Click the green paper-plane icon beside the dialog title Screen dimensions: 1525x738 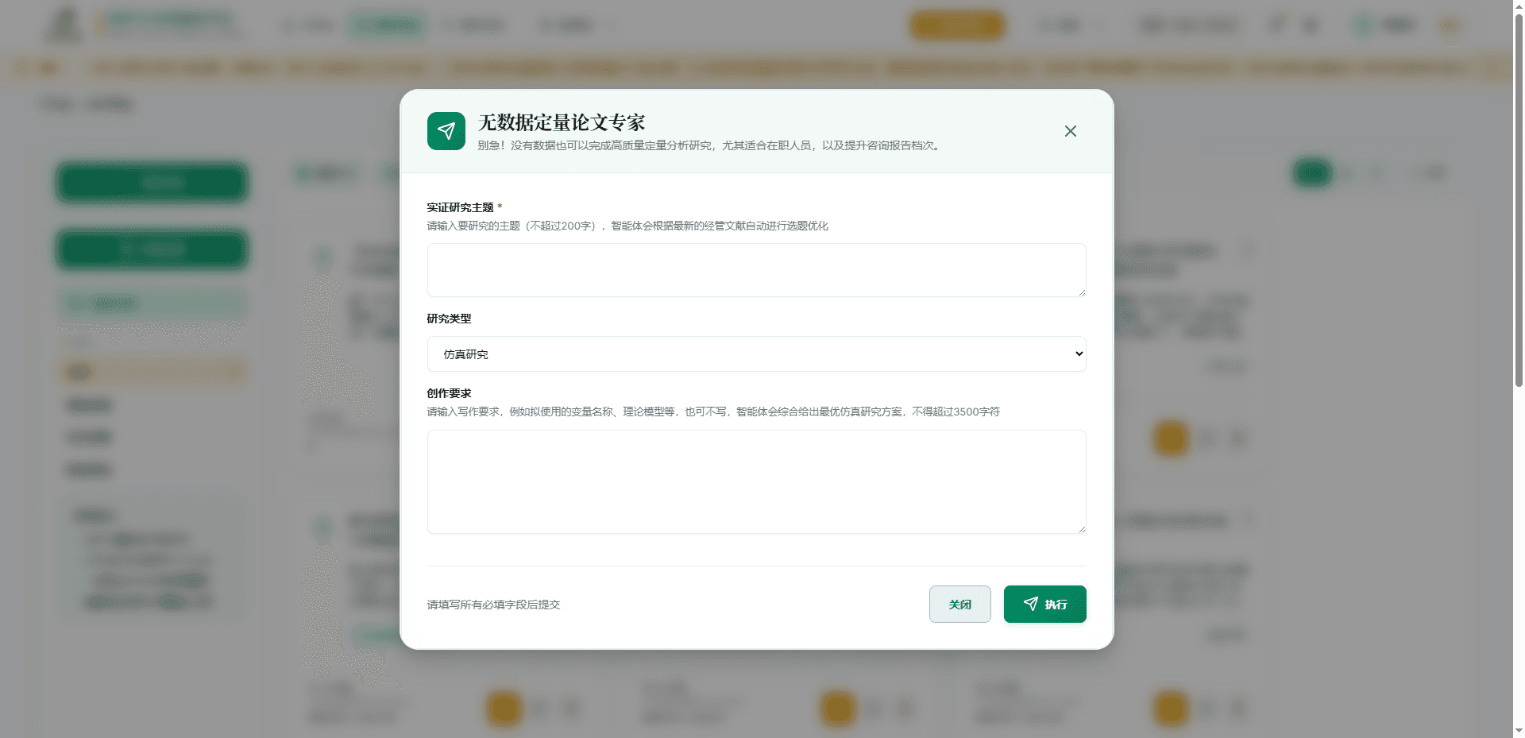click(446, 131)
